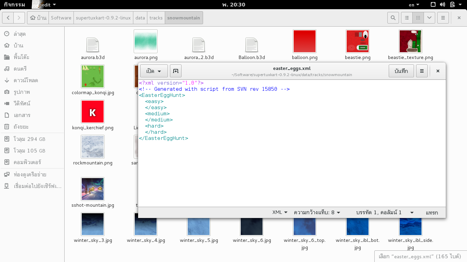Screen dimensions: 467x262
Task: Expand the Open button dropdown in gedit
Action: tap(154, 71)
